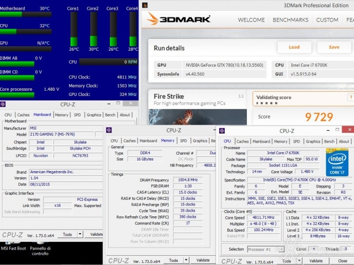Open SPD tab in rightmost CPU-Z window
This screenshot has height=265, width=354.
pyautogui.click(x=297, y=141)
